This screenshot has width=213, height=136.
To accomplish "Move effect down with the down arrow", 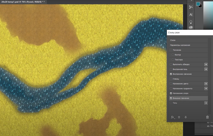I will [x=186, y=117].
